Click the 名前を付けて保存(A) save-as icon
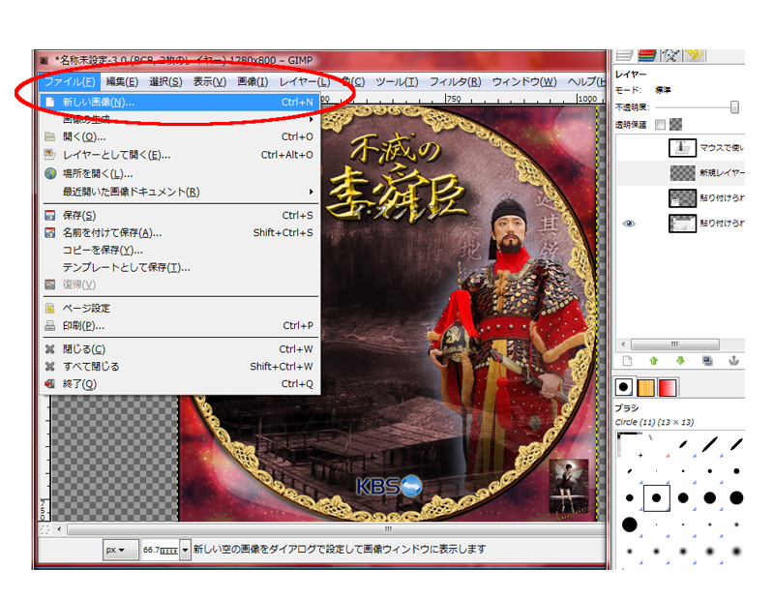The height and width of the screenshot is (599, 774). coord(50,232)
